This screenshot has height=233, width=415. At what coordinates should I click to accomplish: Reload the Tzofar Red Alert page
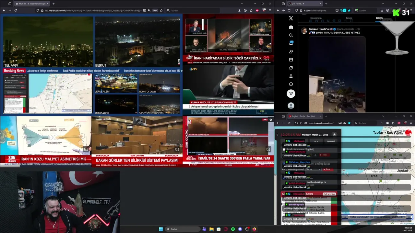click(289, 123)
